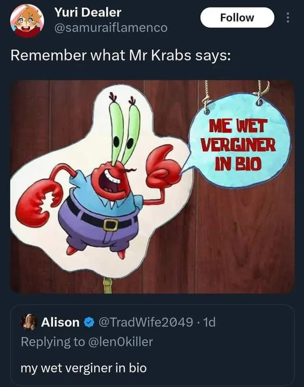Click the Yuri Dealer display name
The image size is (304, 387).
click(x=88, y=12)
